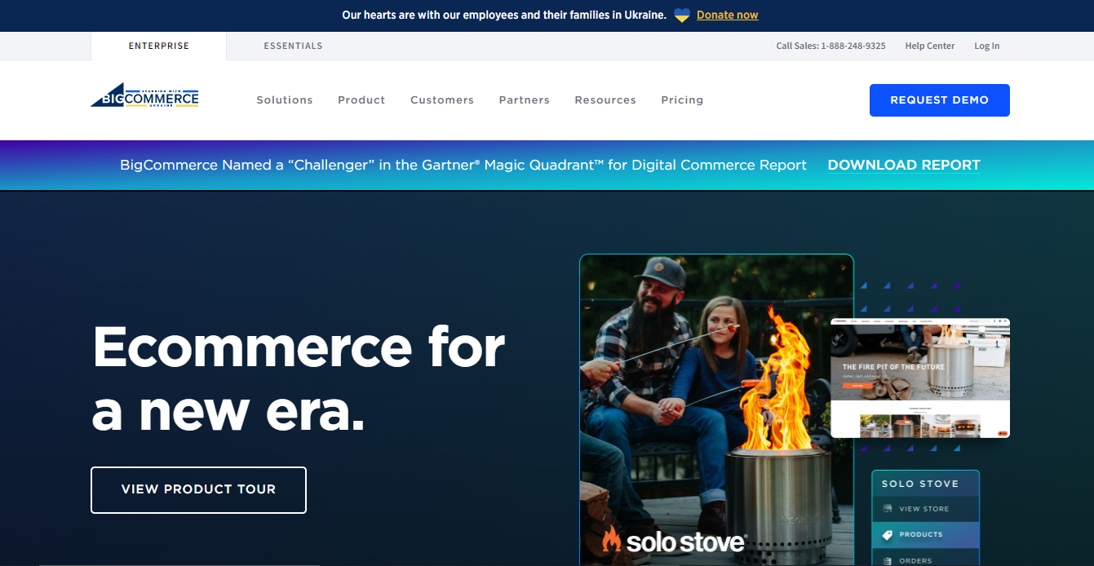
Task: Click the Orders icon in Solo Stove panel
Action: pyautogui.click(x=887, y=560)
